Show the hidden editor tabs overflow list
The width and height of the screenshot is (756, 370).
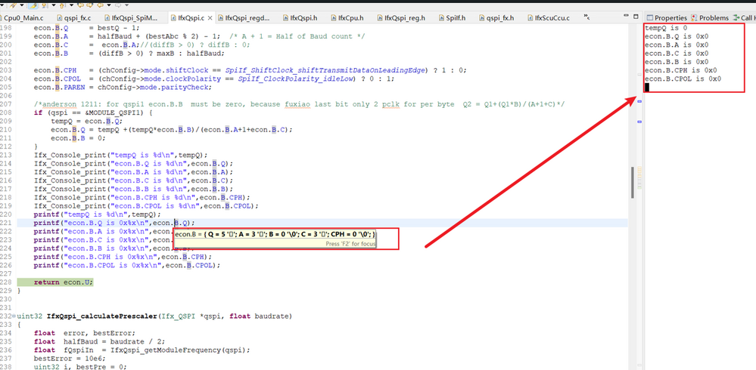coord(587,17)
